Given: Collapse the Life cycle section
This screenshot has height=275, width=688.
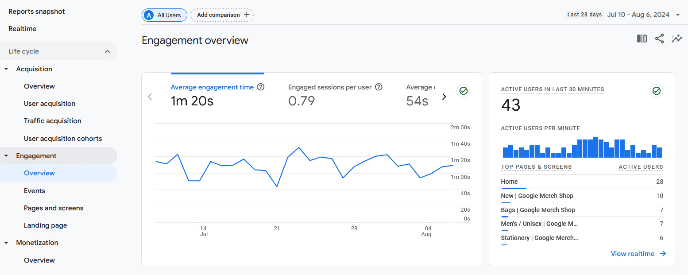Looking at the screenshot, I should coord(107,51).
